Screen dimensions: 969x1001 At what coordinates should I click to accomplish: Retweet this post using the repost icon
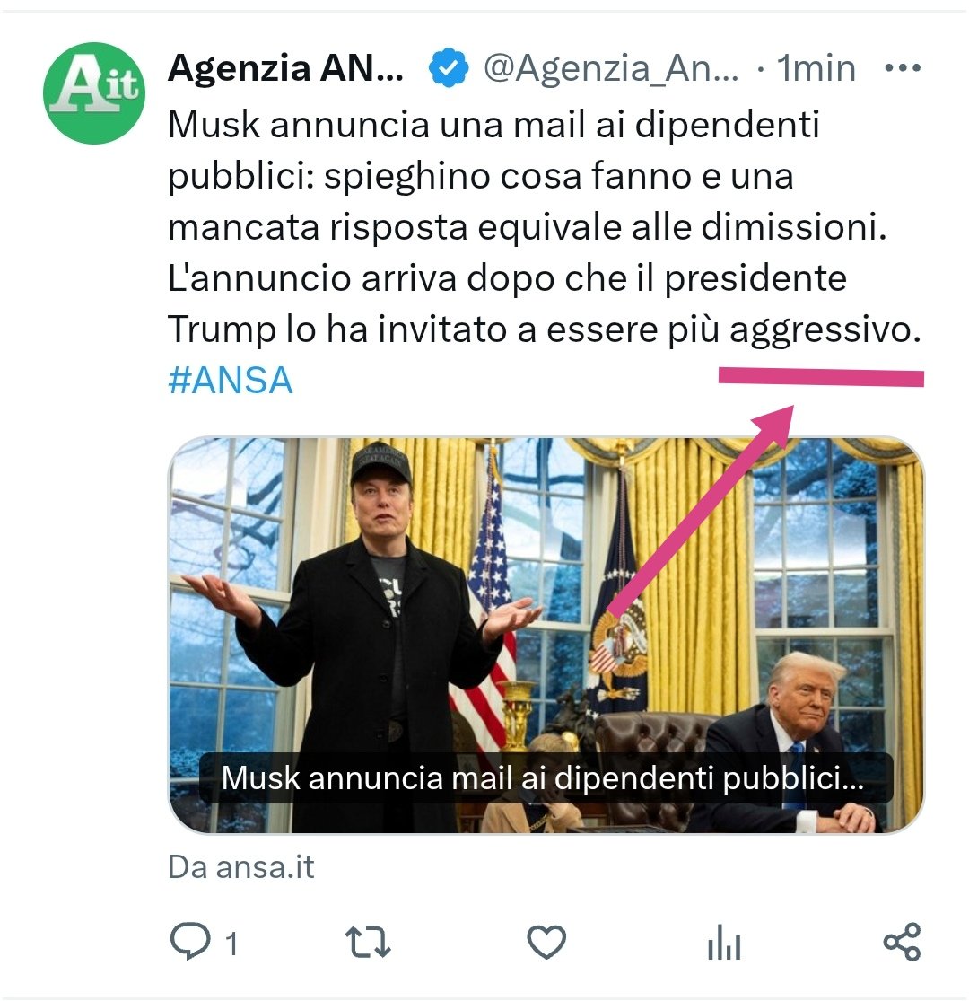point(368,943)
